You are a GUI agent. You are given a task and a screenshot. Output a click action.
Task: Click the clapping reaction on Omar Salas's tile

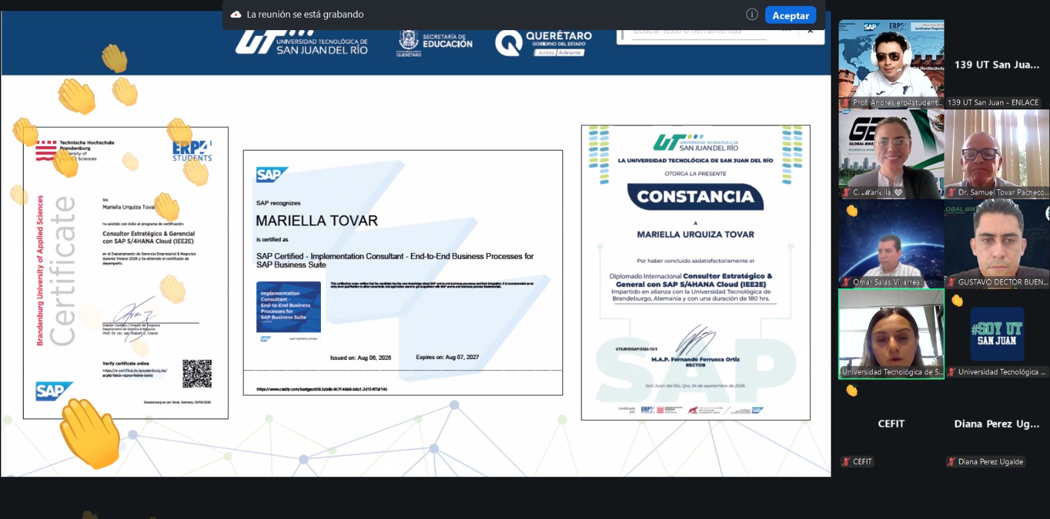852,211
